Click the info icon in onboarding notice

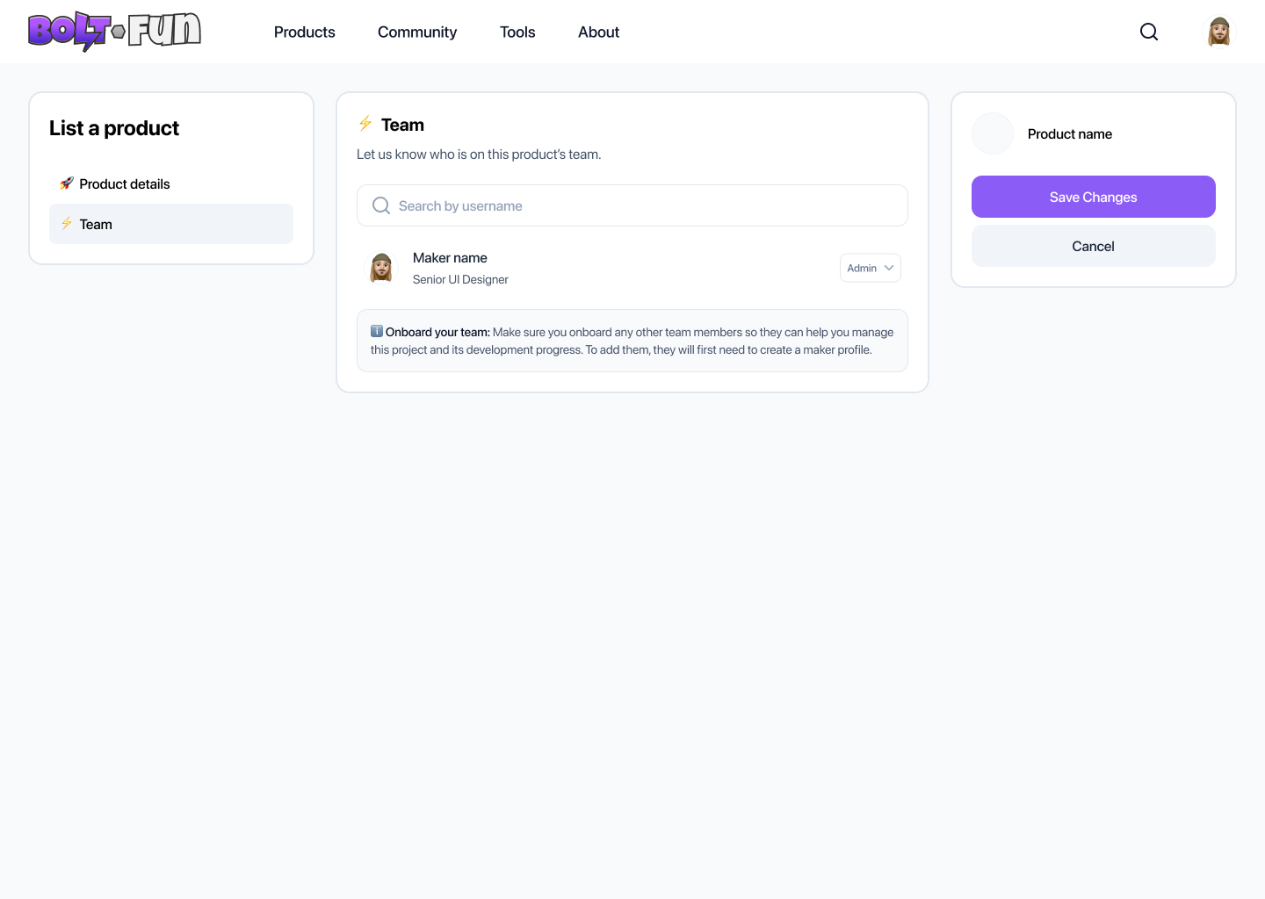click(377, 331)
